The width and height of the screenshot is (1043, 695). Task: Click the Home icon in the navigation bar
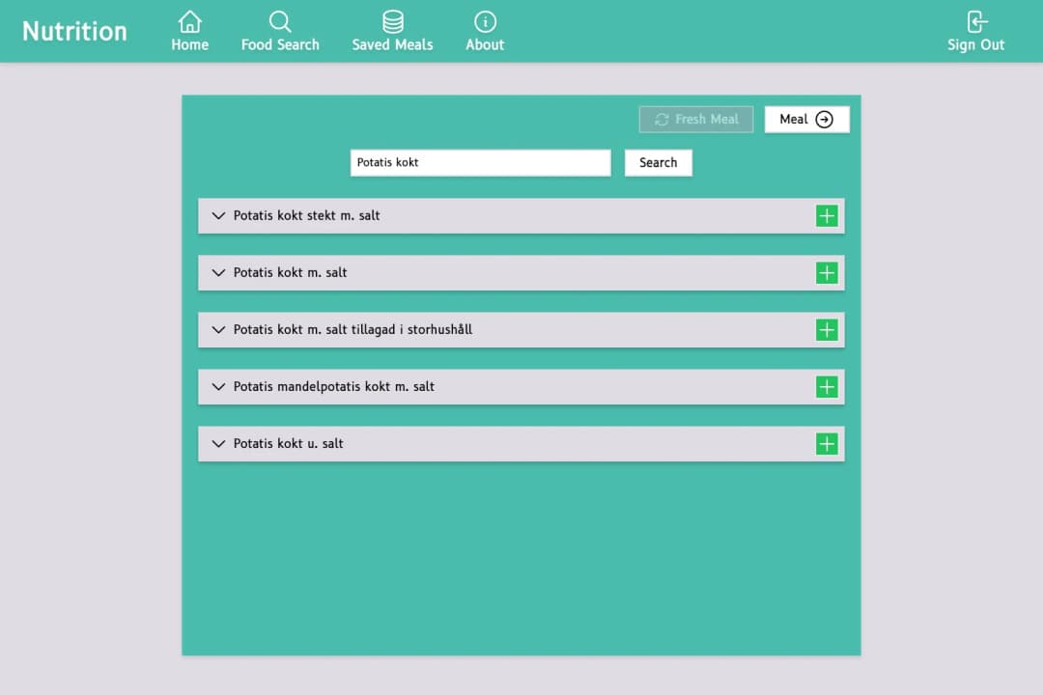tap(189, 19)
